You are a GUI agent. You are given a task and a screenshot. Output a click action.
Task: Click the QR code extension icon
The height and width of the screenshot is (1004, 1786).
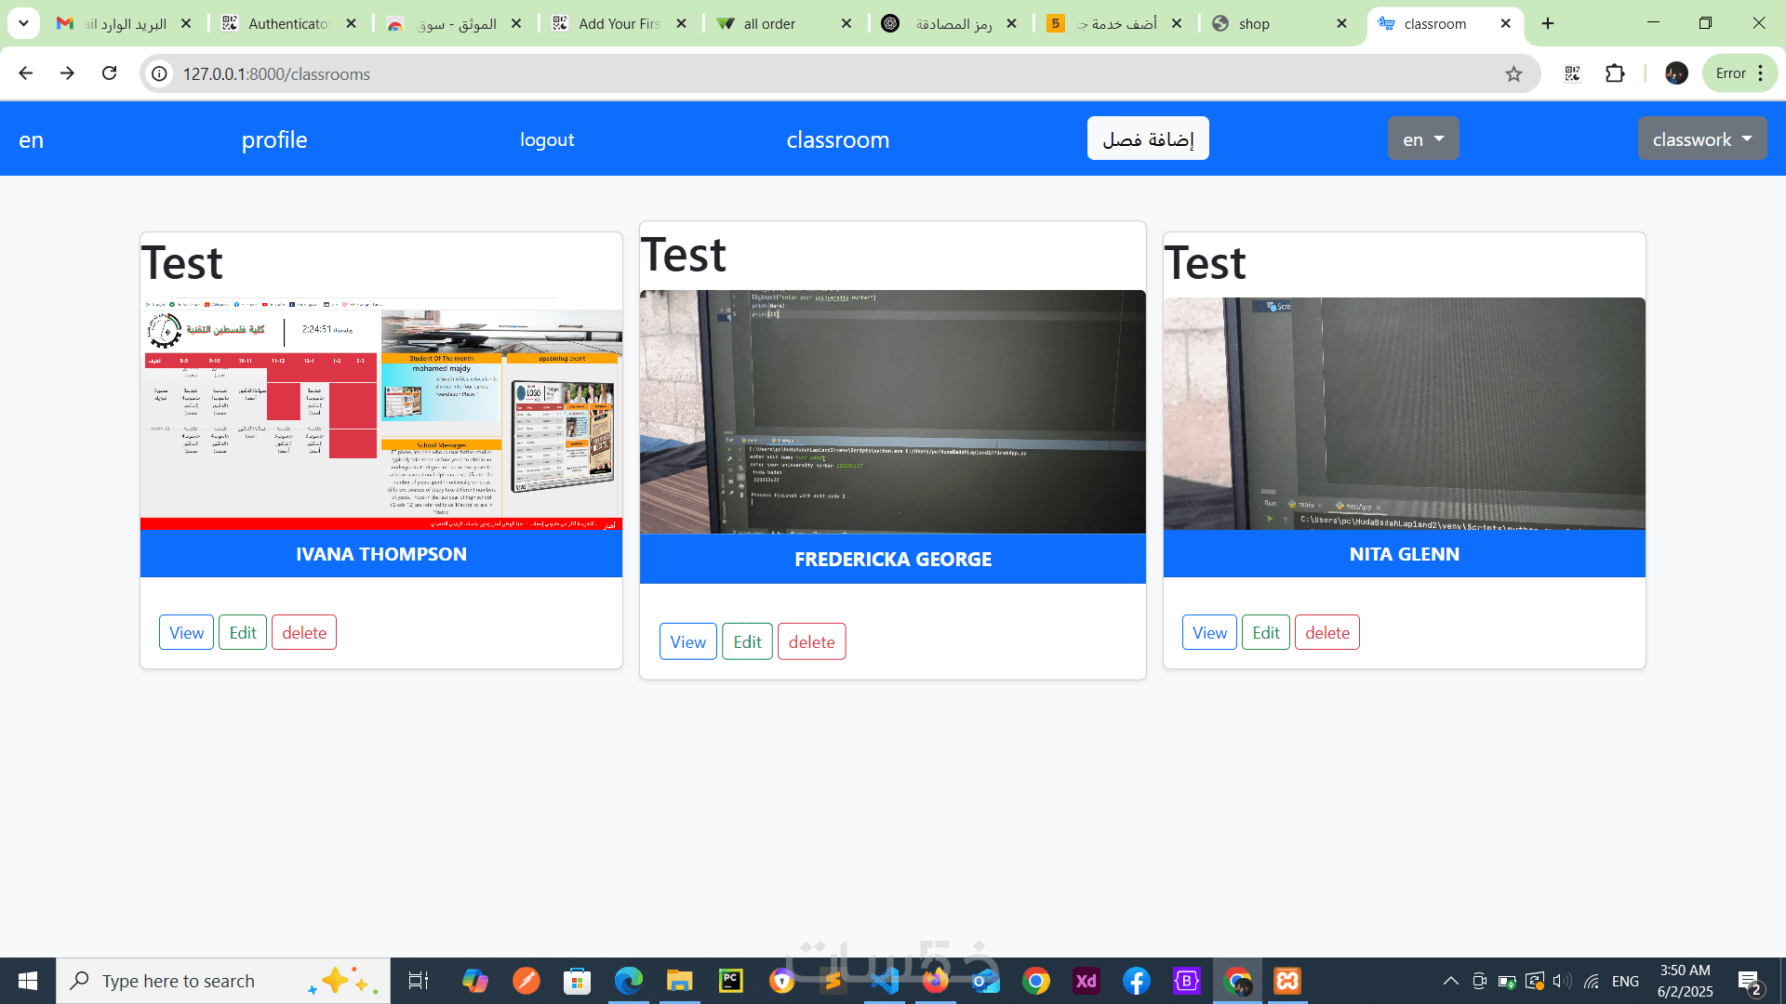point(1572,73)
